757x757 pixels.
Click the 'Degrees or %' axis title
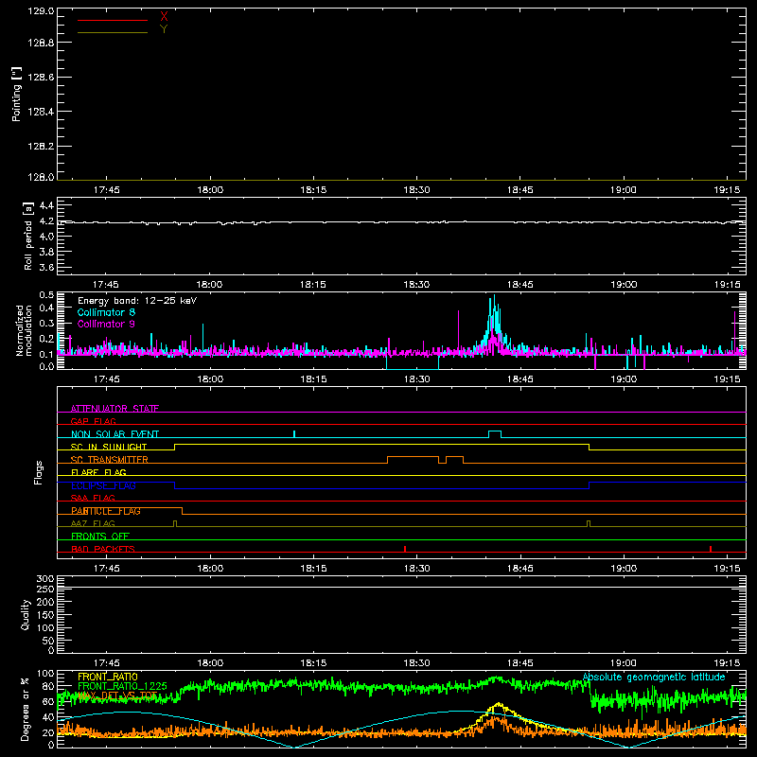click(x=26, y=709)
